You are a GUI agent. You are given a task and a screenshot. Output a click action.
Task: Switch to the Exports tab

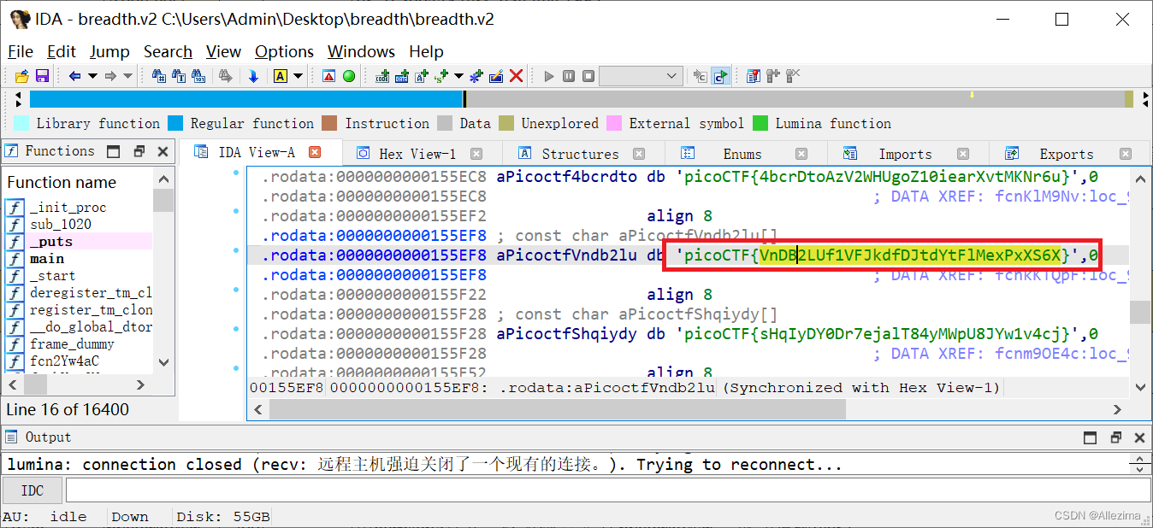tap(1066, 154)
